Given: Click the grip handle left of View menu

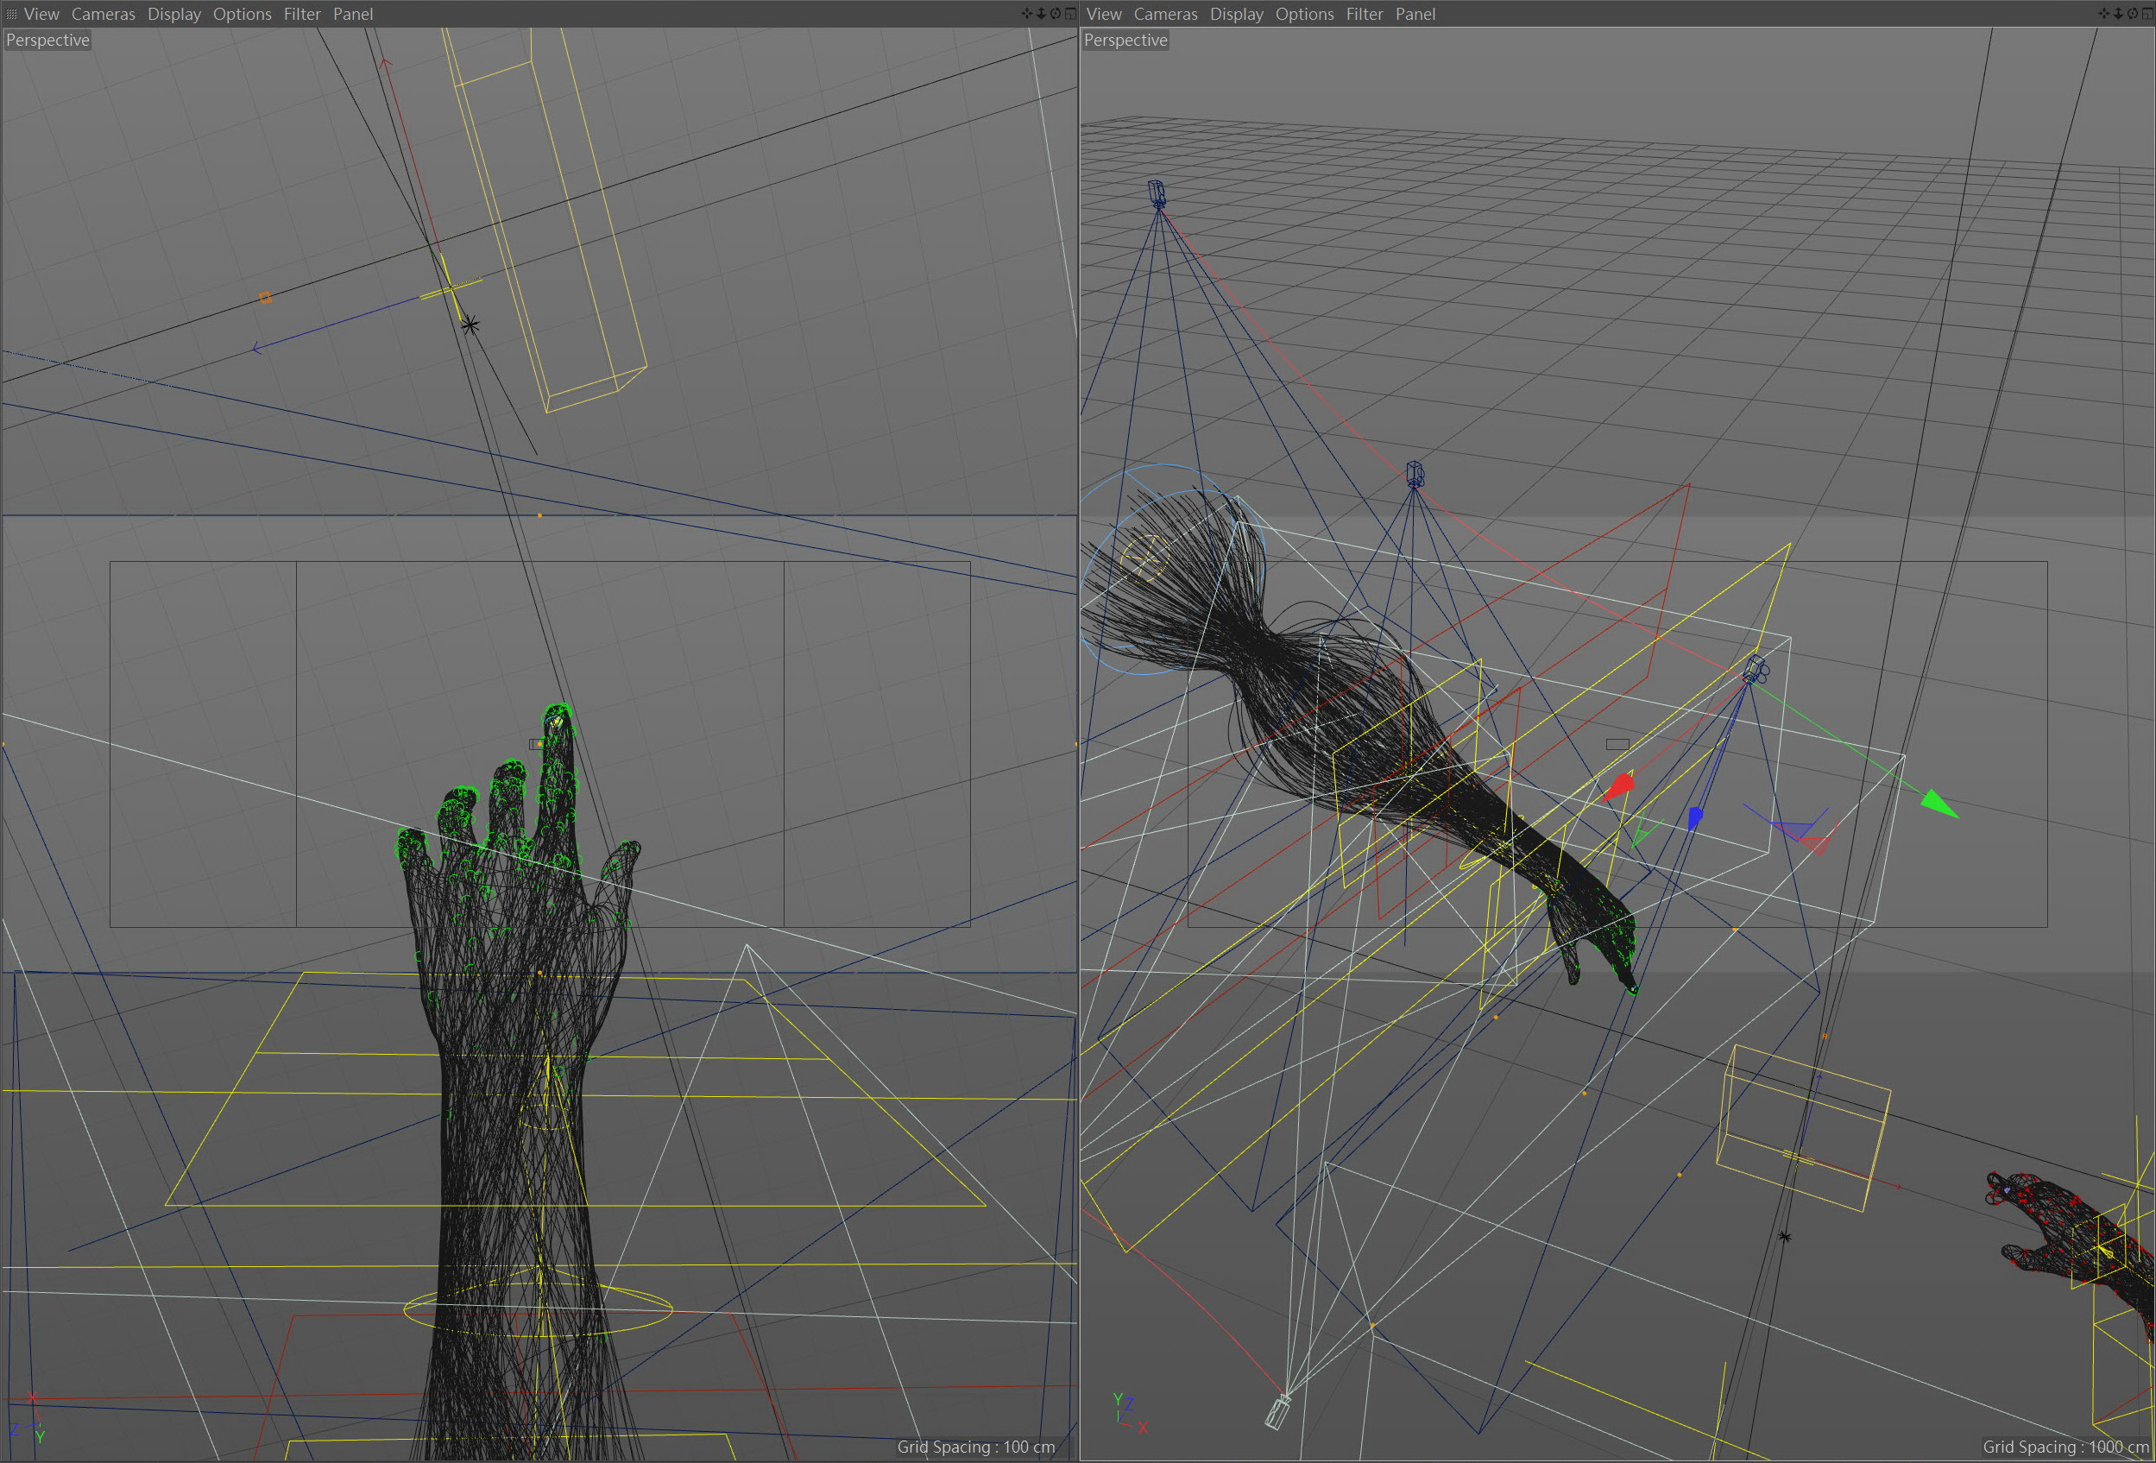Looking at the screenshot, I should [x=11, y=14].
